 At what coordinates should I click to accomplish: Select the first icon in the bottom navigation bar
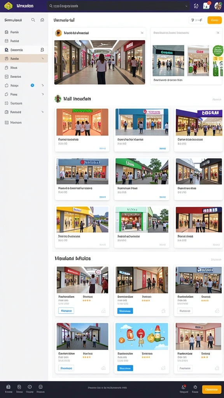pyautogui.click(x=9, y=387)
